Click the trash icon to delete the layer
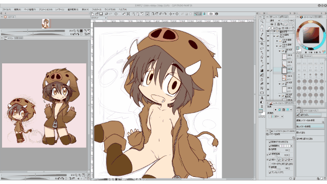The height and width of the screenshot is (184, 327). 293,28
